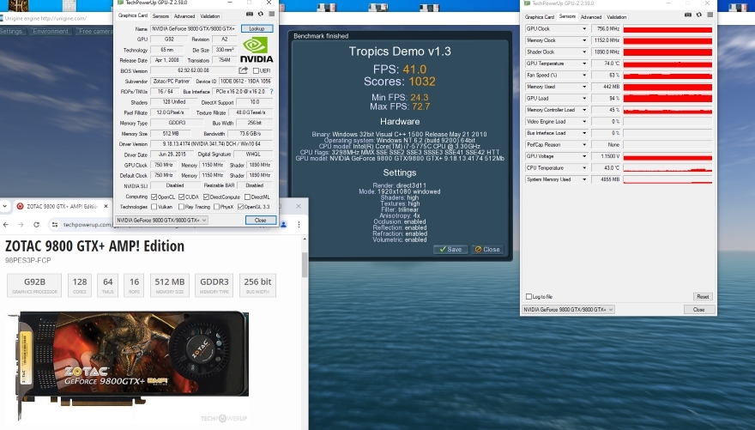755x430 pixels.
Task: Open the Unigine Settings menu
Action: [11, 31]
